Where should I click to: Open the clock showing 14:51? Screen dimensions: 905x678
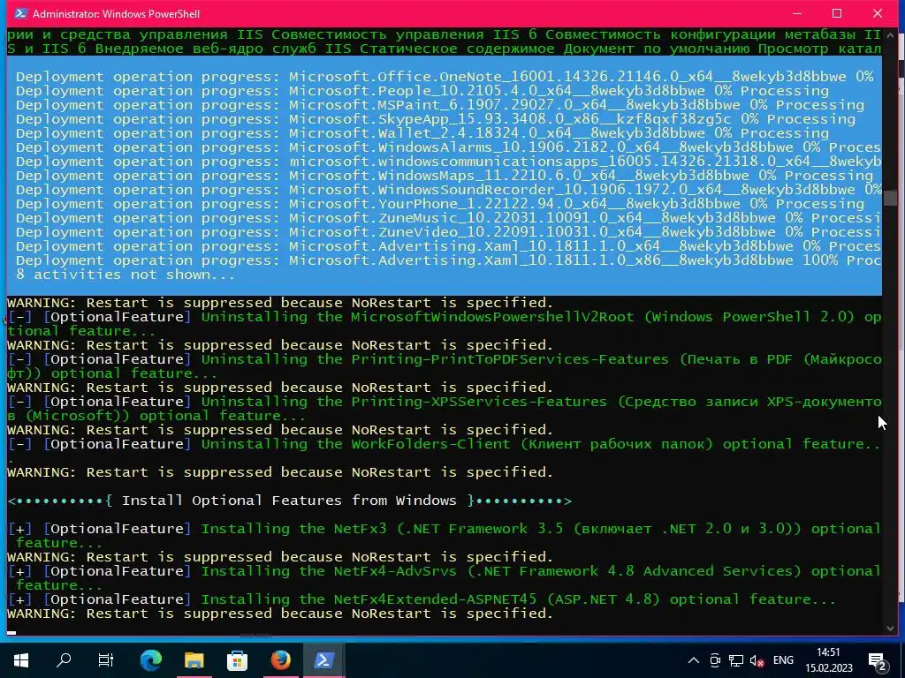[829, 660]
